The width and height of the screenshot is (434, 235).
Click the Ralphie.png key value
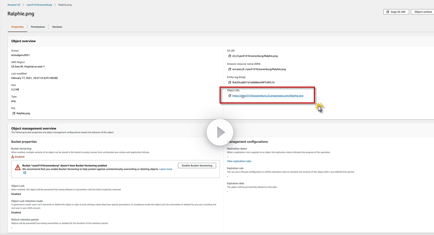pos(23,113)
